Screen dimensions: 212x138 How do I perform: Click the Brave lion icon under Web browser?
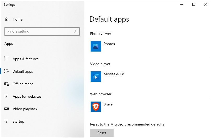coord(96,107)
